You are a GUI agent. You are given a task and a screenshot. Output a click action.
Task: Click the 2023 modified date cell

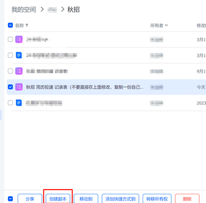click(201, 103)
